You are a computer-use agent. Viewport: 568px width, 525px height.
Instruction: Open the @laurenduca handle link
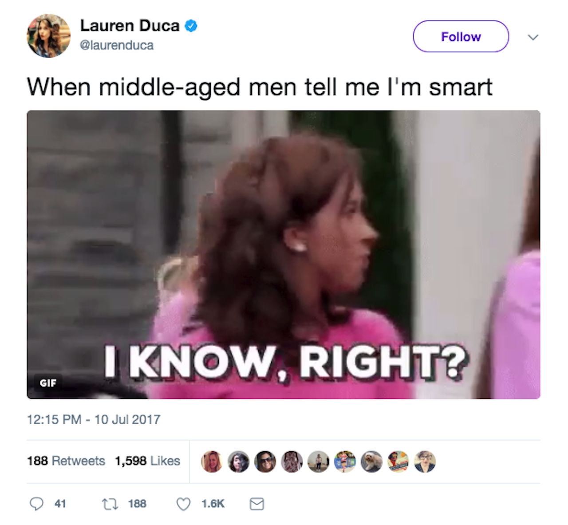(x=117, y=45)
